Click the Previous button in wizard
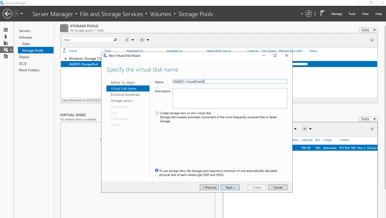Viewport: 386px width, 218px height. click(209, 187)
